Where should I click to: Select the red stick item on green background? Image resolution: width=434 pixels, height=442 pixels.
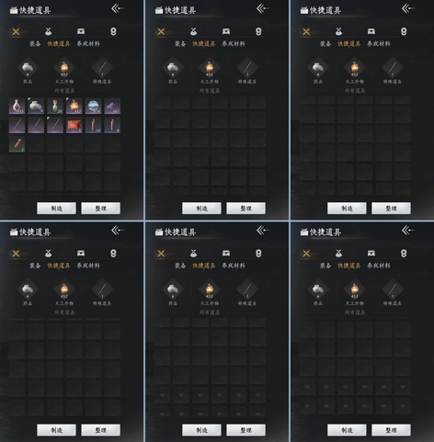(x=17, y=144)
